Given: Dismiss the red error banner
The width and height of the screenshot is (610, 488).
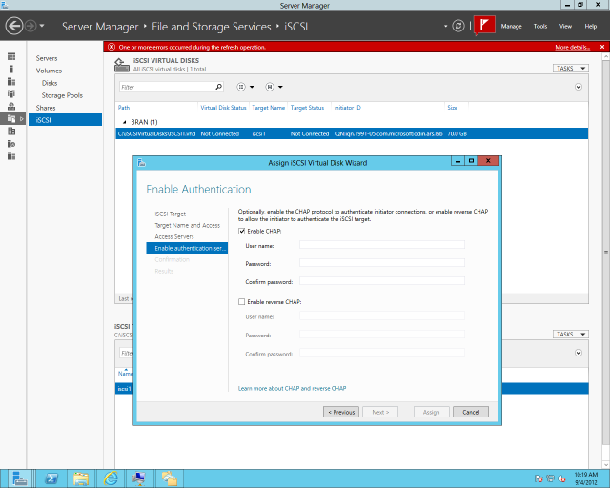Looking at the screenshot, I should 602,47.
